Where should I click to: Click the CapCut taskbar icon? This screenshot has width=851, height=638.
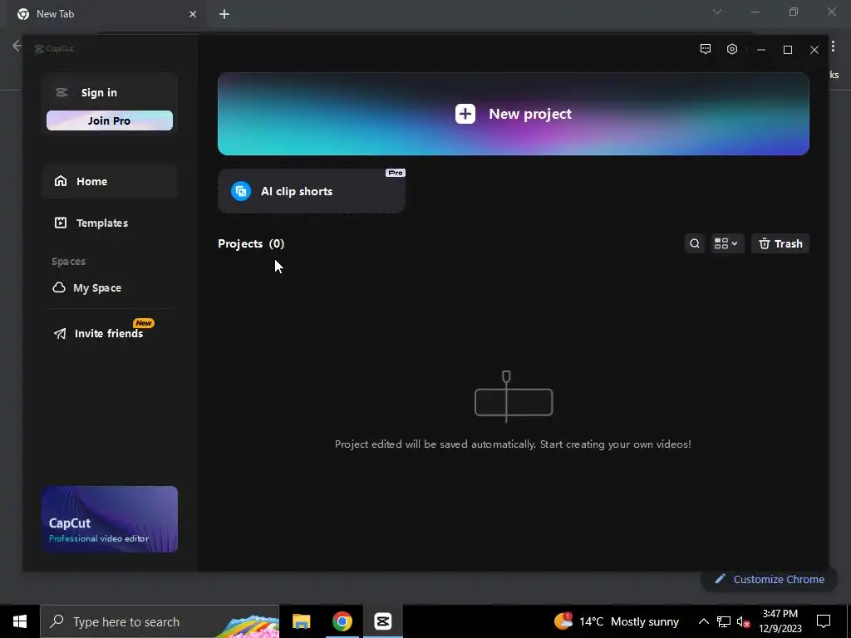pyautogui.click(x=382, y=621)
